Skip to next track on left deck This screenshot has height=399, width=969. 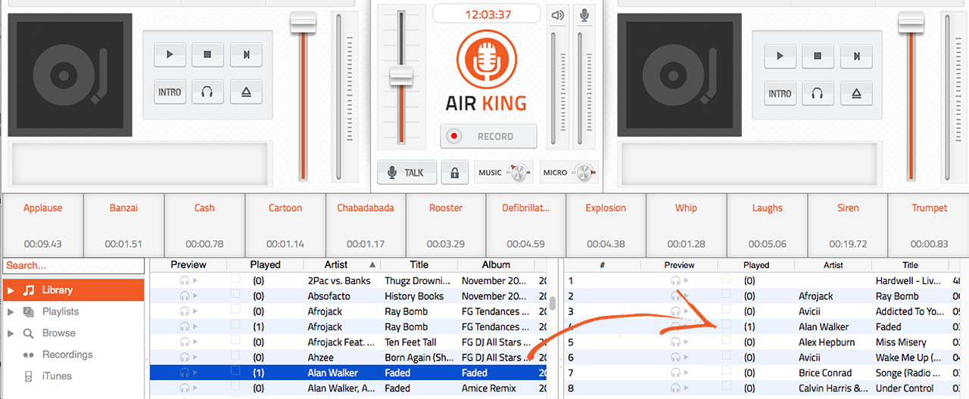(x=246, y=54)
